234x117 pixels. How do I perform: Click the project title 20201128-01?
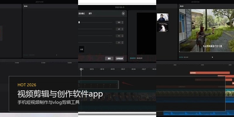tap(120, 7)
